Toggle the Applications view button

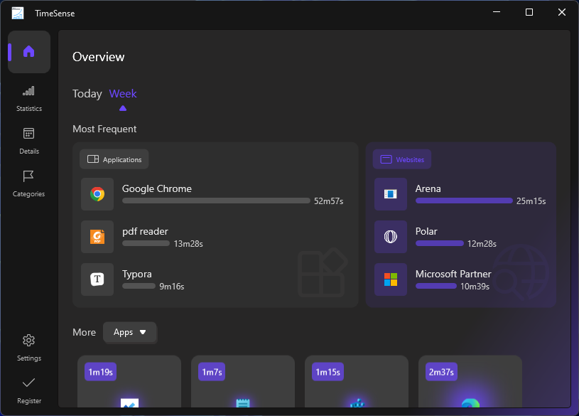[114, 159]
